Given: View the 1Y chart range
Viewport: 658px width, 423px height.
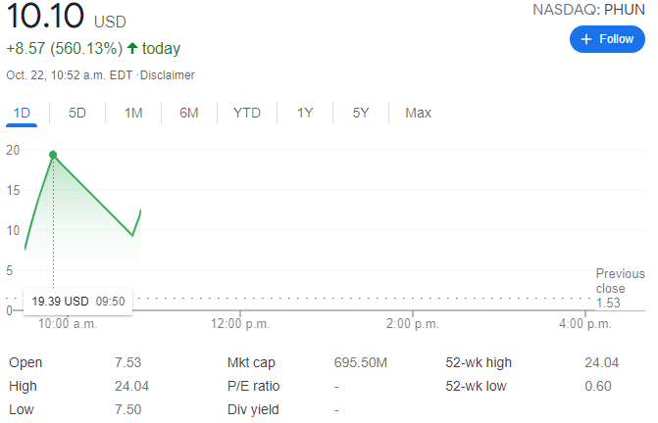Looking at the screenshot, I should coord(305,113).
